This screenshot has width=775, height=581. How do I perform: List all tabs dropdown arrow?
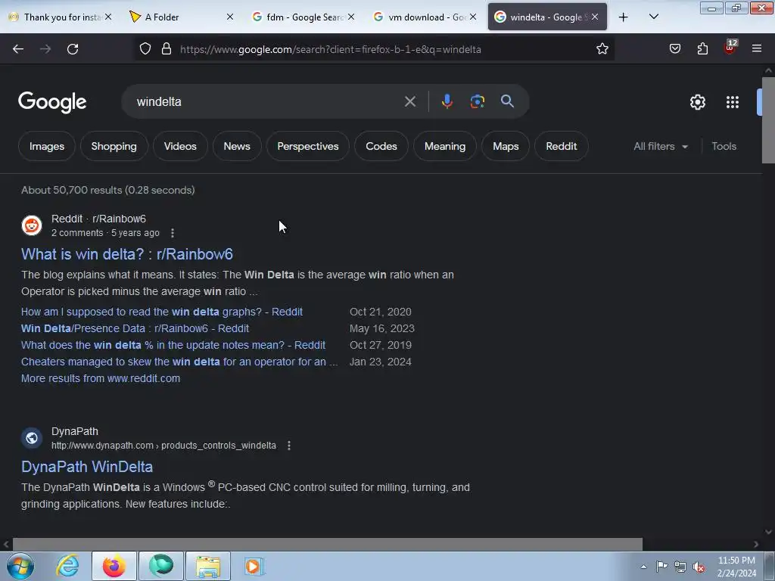[x=653, y=17]
